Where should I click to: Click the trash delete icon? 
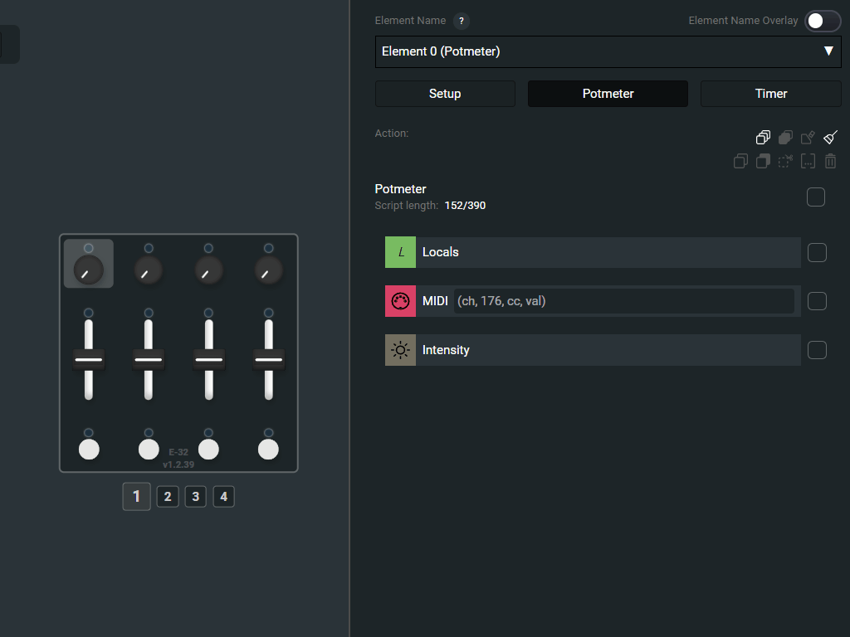click(830, 161)
